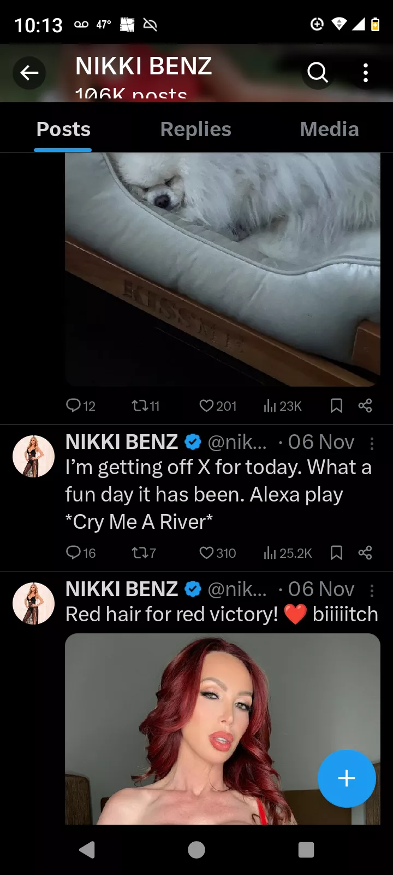
Task: Open the profile overflow menu at top right
Action: [x=365, y=73]
